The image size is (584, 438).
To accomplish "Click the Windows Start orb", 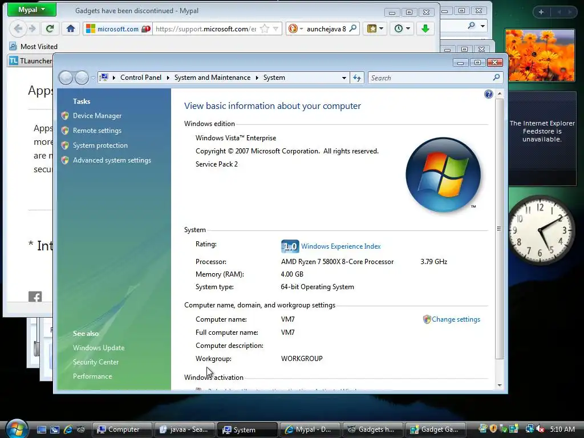I will click(17, 428).
